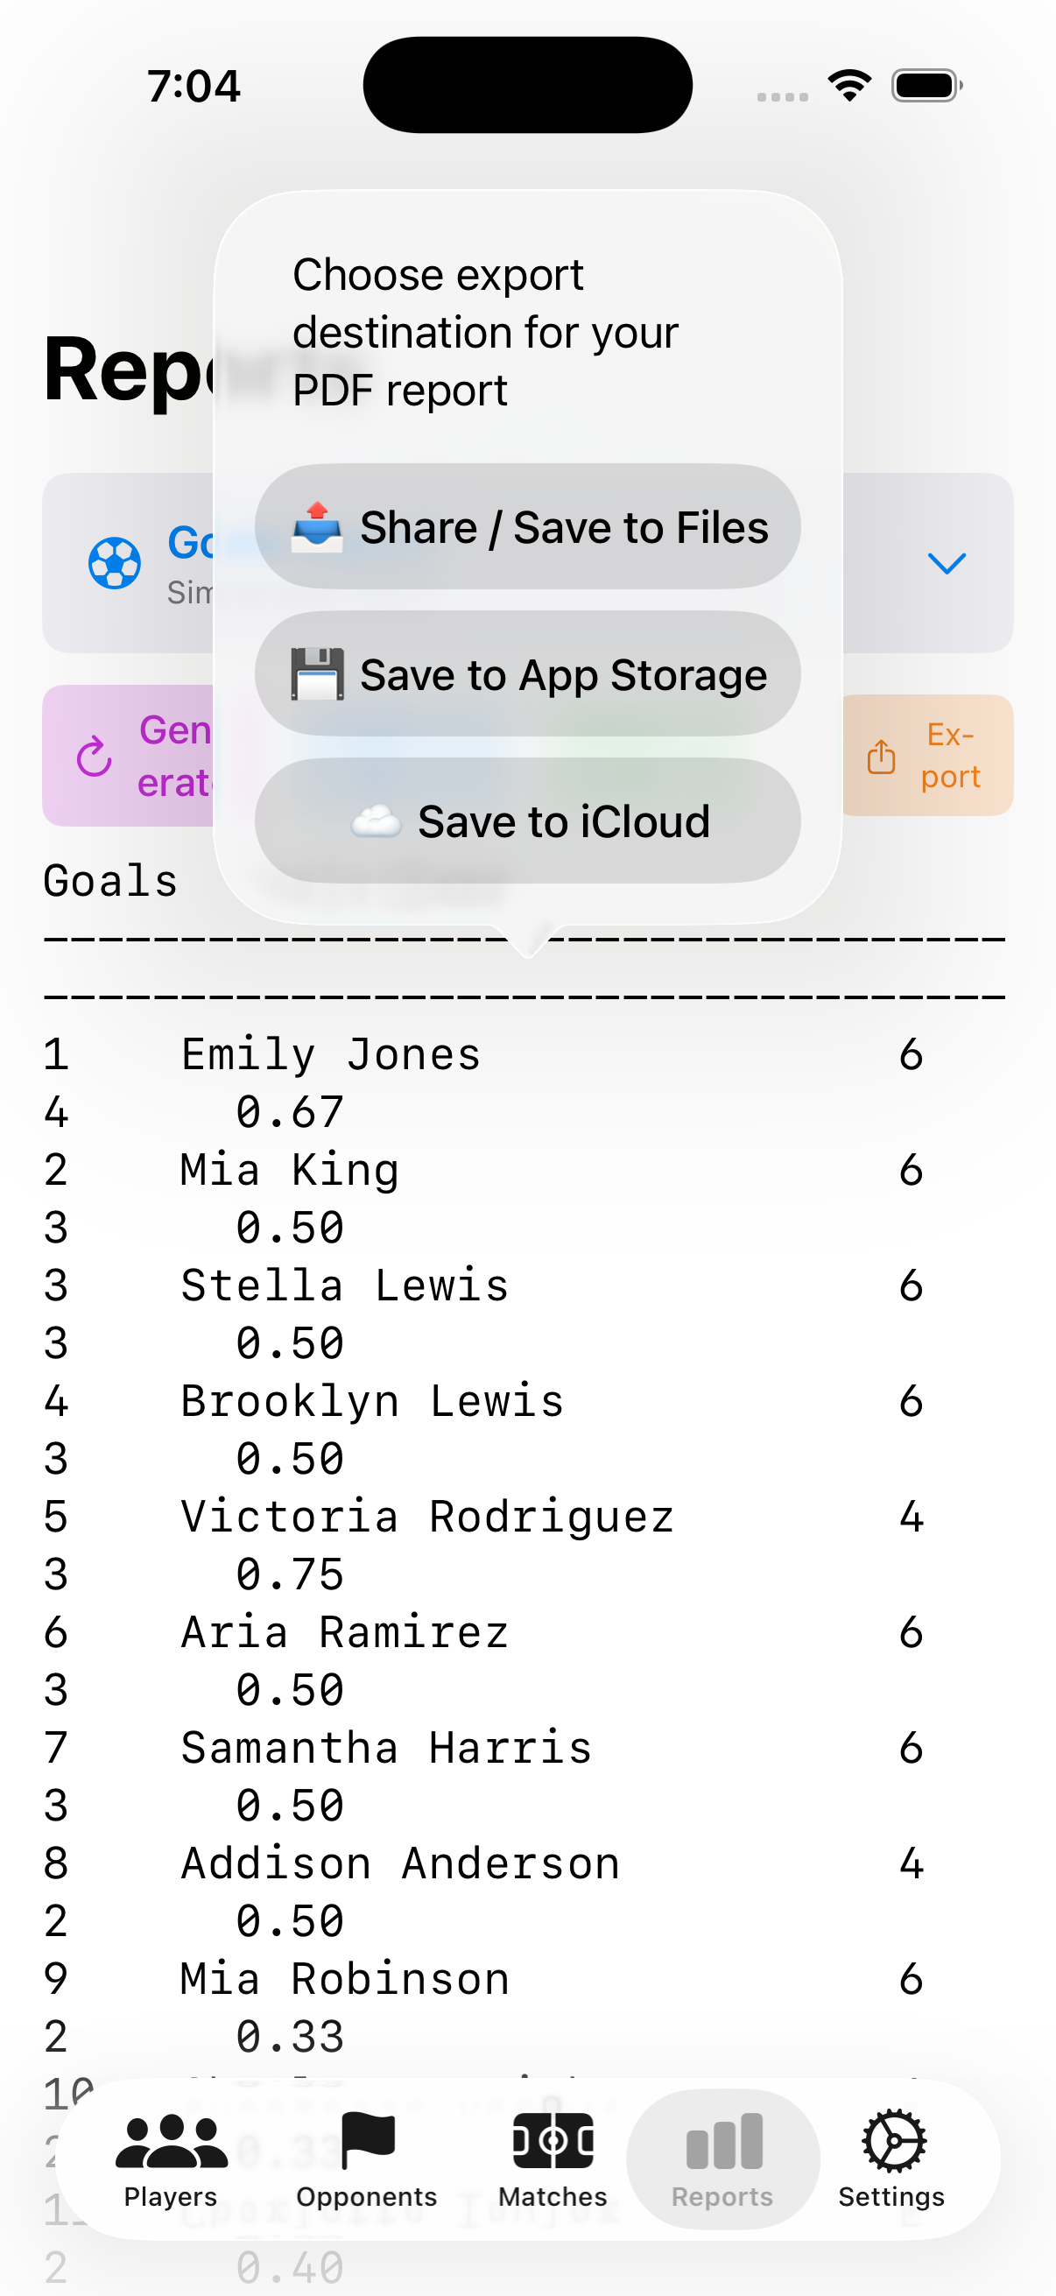Viewport: 1056px width, 2296px height.
Task: Click the Victoria Rodriguez entry
Action: [x=426, y=1517]
